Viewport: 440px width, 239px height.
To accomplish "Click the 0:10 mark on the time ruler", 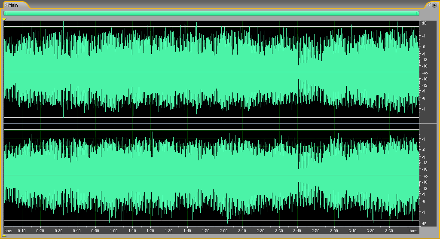I will pyautogui.click(x=22, y=231).
